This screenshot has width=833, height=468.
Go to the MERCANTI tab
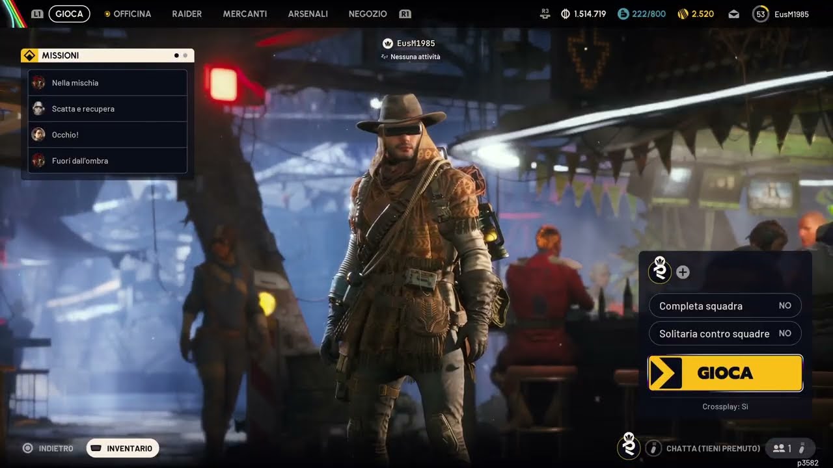coord(245,14)
